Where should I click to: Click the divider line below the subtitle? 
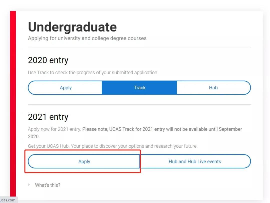point(139,48)
